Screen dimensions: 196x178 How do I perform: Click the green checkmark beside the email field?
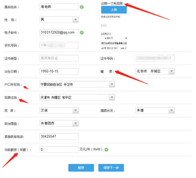coord(82,32)
